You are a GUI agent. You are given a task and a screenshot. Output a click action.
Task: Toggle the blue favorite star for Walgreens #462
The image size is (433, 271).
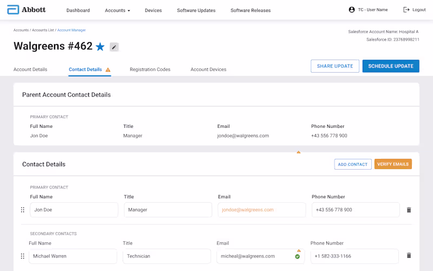[100, 47]
